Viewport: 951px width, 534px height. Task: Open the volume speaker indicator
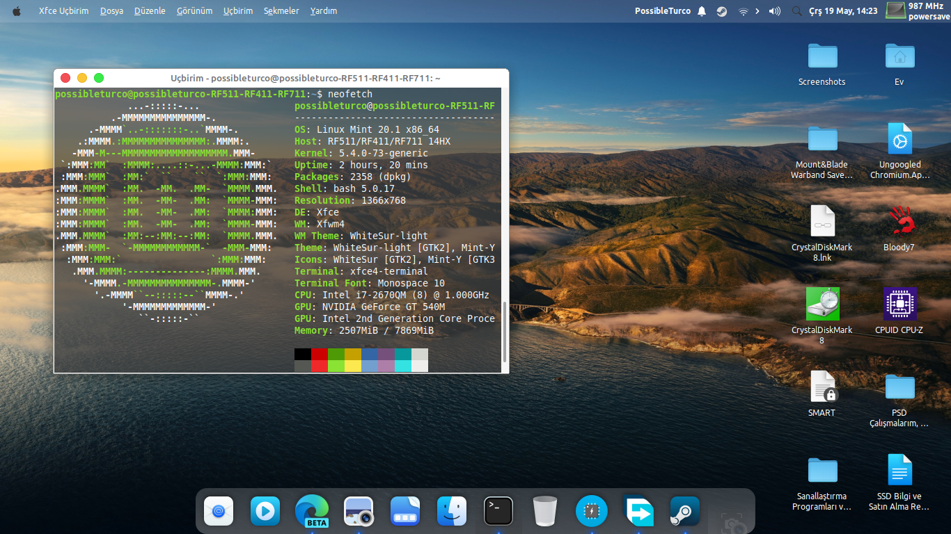(775, 11)
